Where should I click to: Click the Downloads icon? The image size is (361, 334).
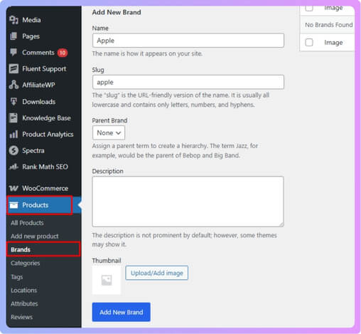click(14, 102)
